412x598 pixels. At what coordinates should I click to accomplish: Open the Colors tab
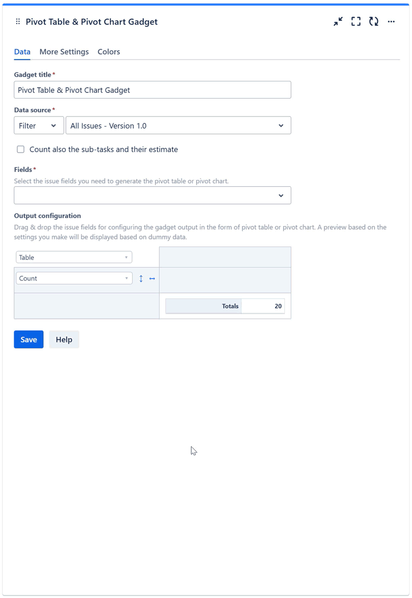click(109, 52)
